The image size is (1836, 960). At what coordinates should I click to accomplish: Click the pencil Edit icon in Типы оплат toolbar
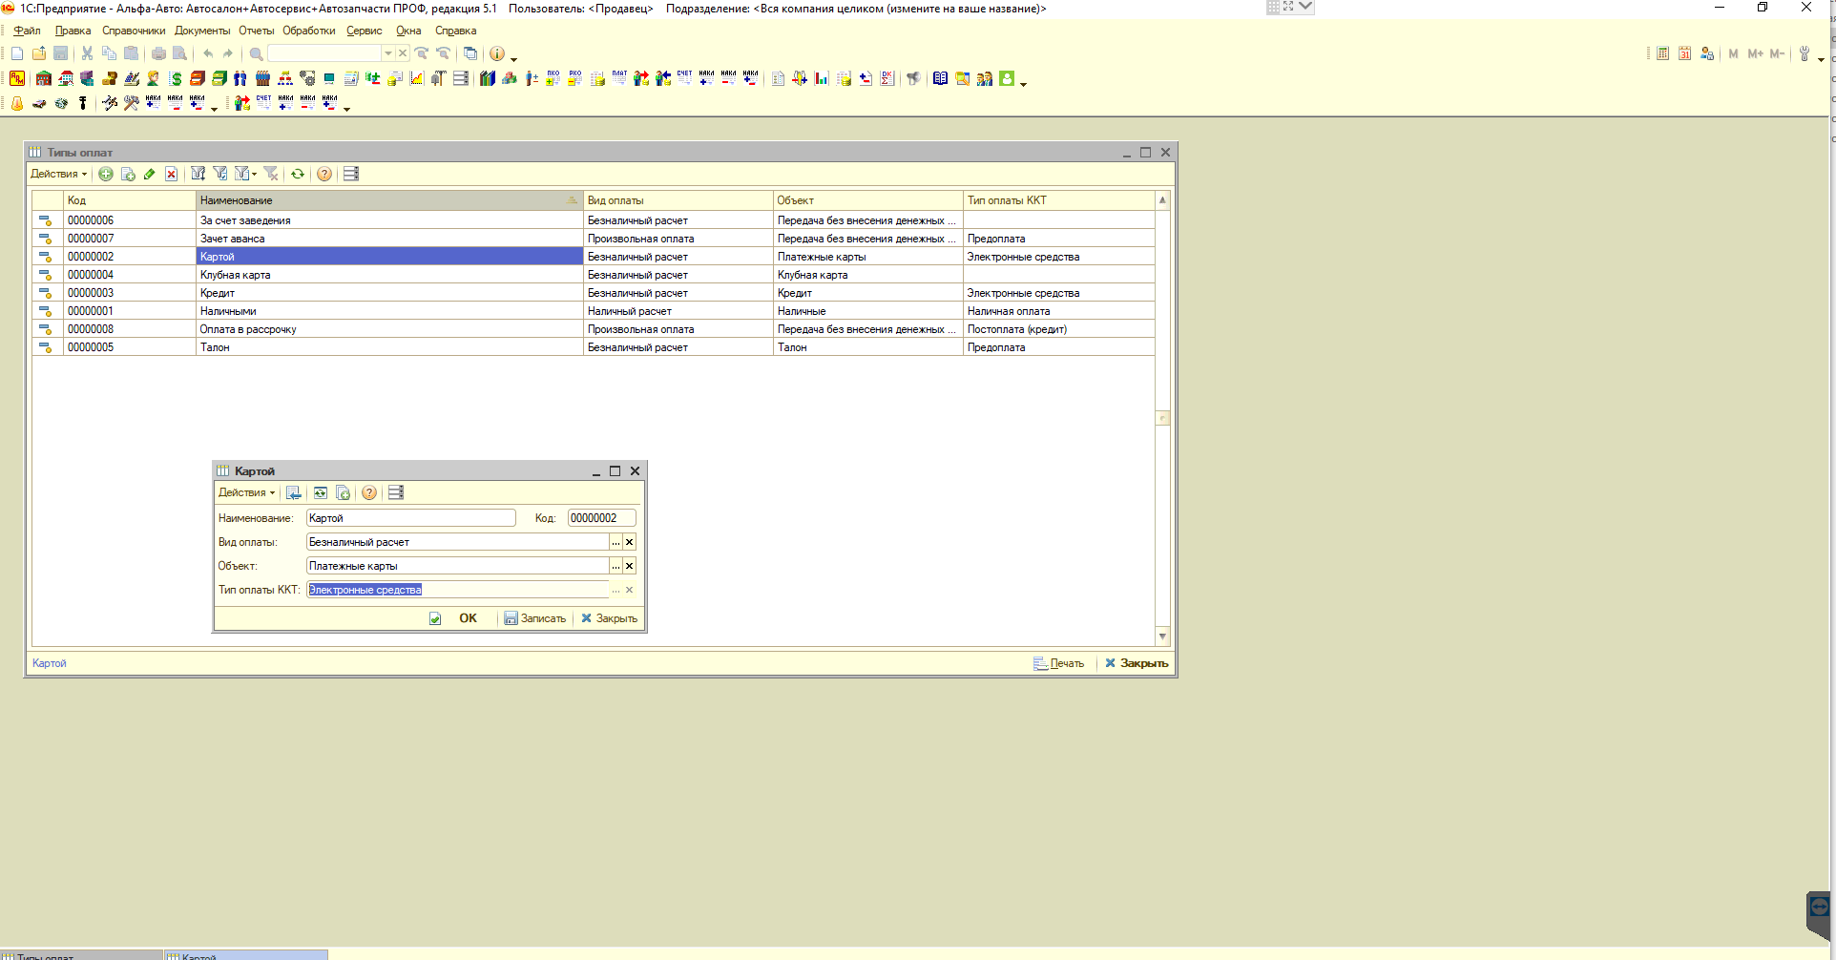150,174
